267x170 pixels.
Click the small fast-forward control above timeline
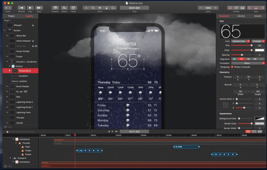pyautogui.click(x=117, y=131)
